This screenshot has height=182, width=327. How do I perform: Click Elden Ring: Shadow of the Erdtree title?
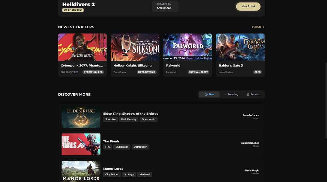click(x=131, y=114)
